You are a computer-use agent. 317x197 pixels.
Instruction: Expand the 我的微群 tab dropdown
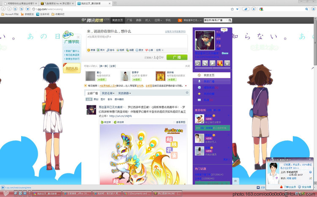click(124, 93)
